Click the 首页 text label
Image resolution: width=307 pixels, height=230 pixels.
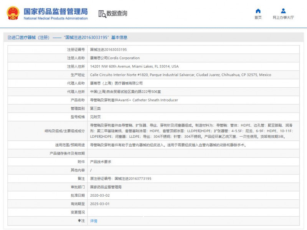coord(258,18)
